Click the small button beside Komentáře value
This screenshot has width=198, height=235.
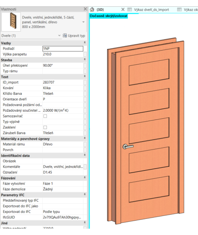pyautogui.click(x=85, y=167)
